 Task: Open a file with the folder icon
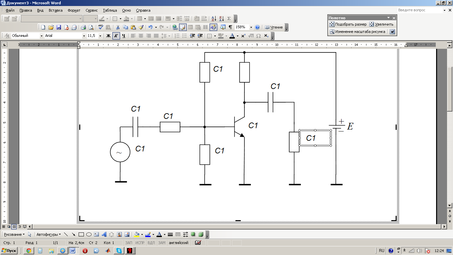tap(51, 27)
